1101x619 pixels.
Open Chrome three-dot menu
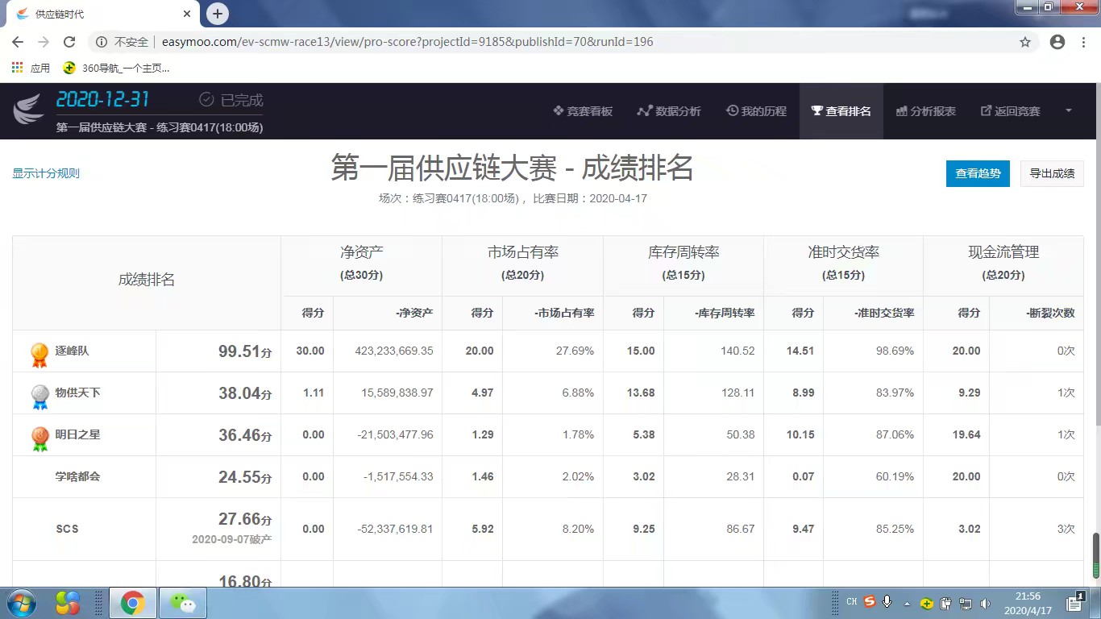click(1083, 42)
